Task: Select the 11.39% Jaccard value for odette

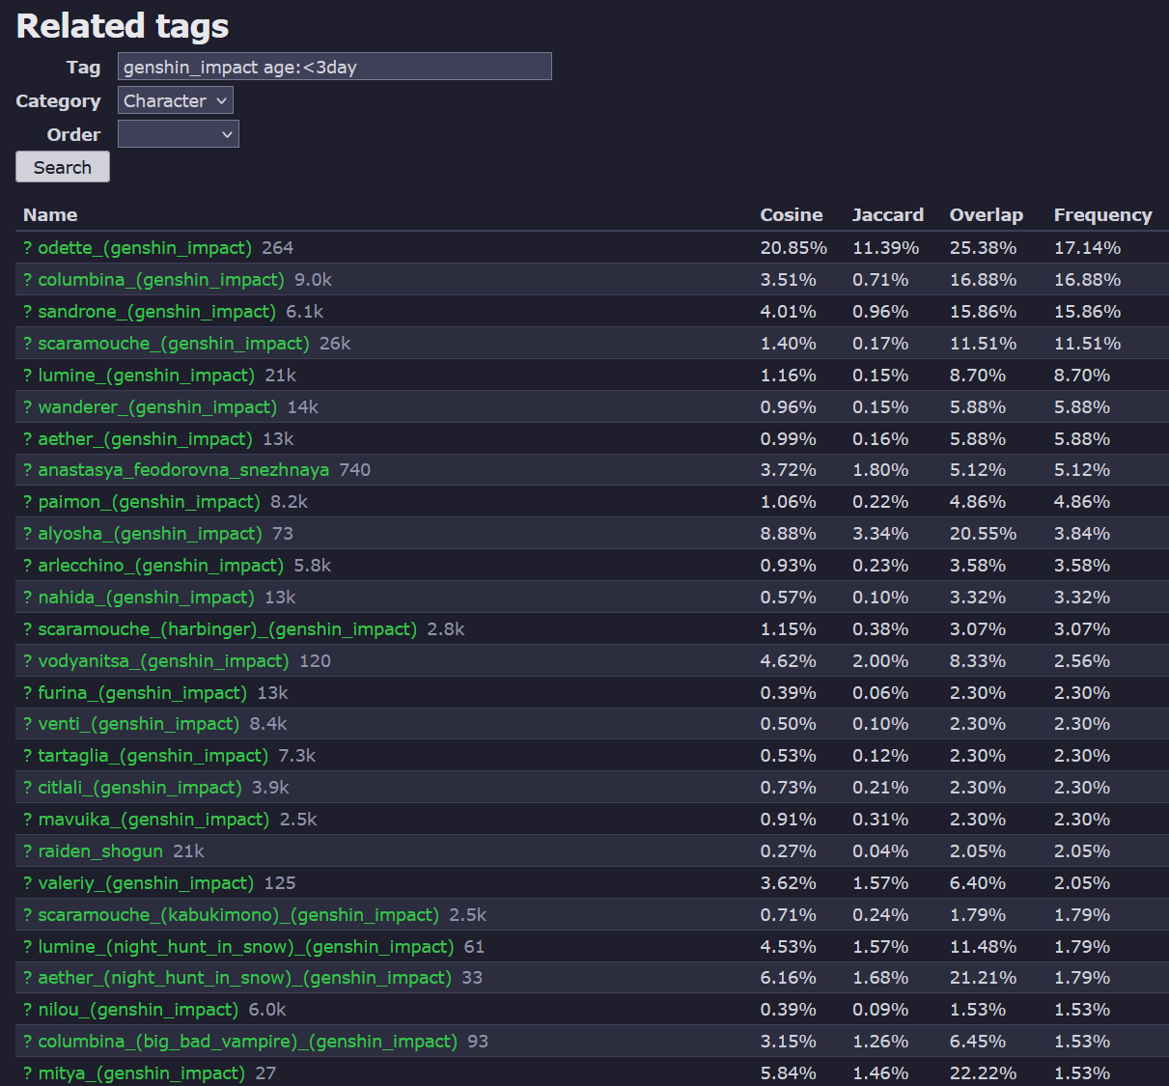Action: [x=886, y=248]
